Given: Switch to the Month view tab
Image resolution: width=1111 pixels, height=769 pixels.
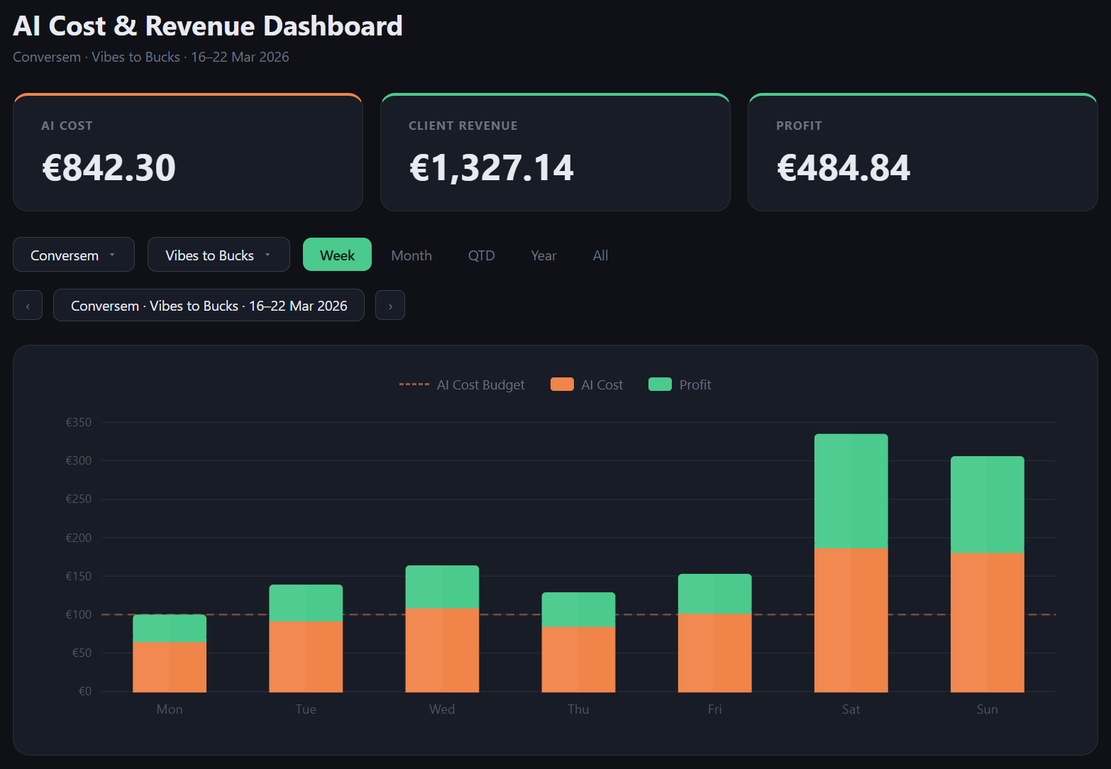Looking at the screenshot, I should pos(411,255).
